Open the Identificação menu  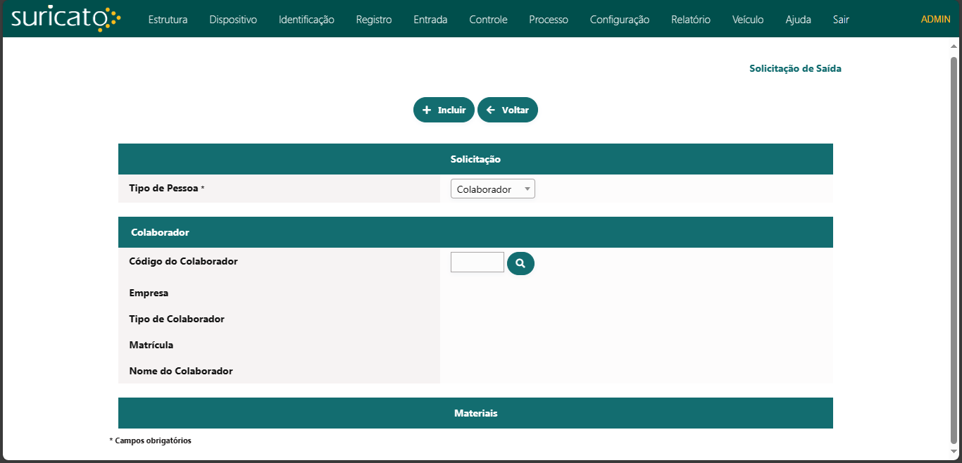pyautogui.click(x=306, y=20)
